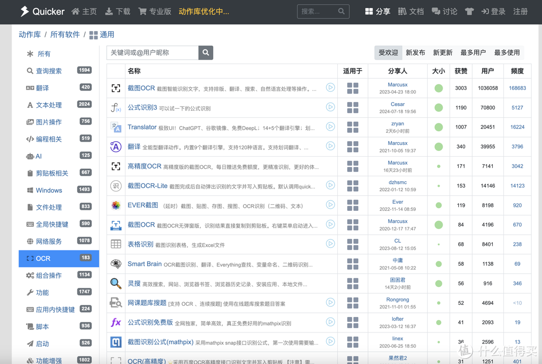Click play preview icon for Translator
This screenshot has width=542, height=364.
click(x=330, y=127)
